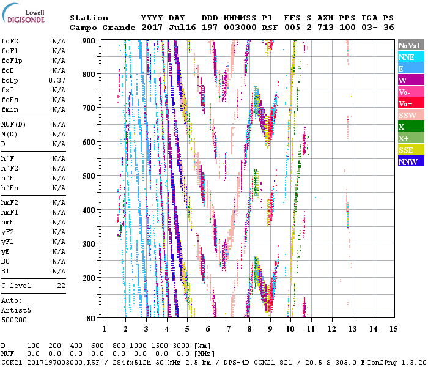Select the SSE yellow legend swatch

pos(410,150)
